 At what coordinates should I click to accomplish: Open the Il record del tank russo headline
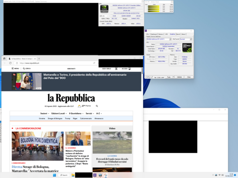tap(112, 160)
